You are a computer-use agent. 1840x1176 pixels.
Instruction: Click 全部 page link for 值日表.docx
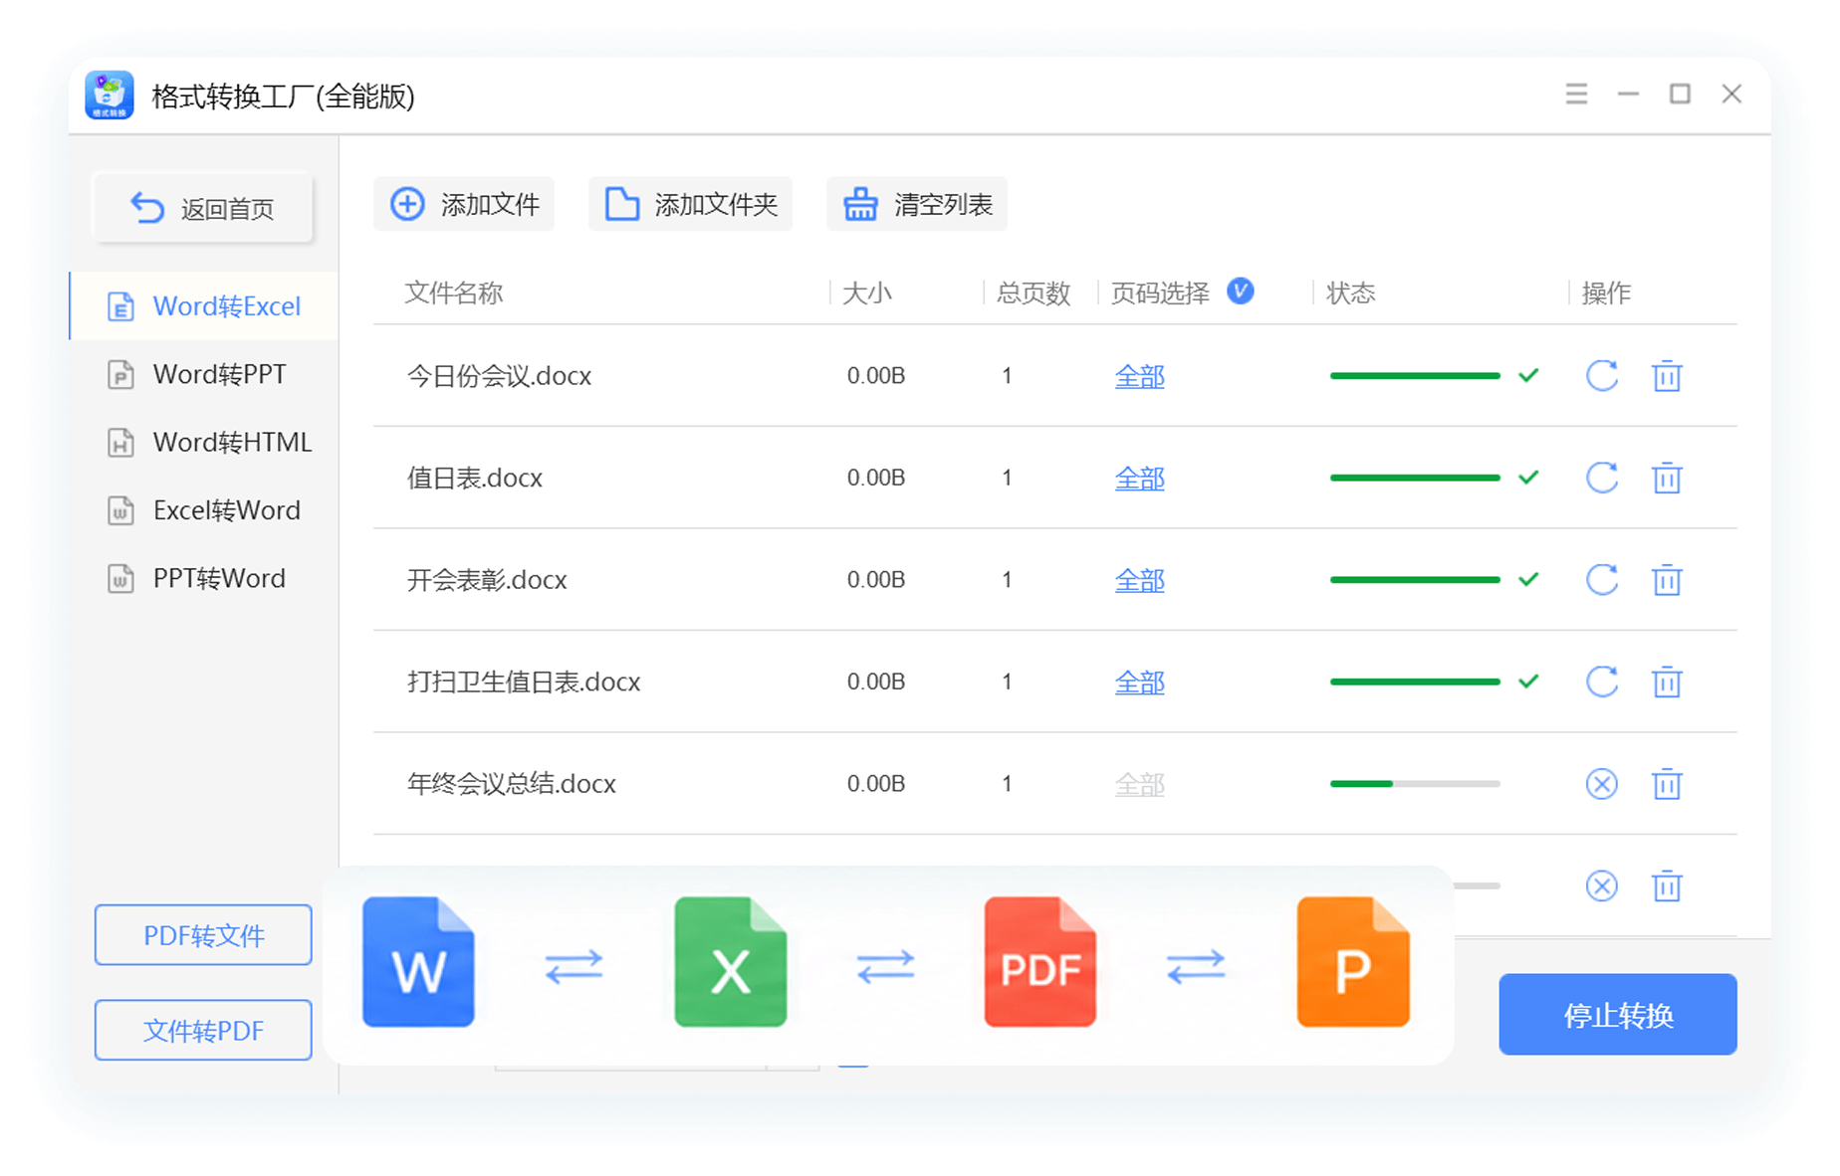pyautogui.click(x=1139, y=479)
